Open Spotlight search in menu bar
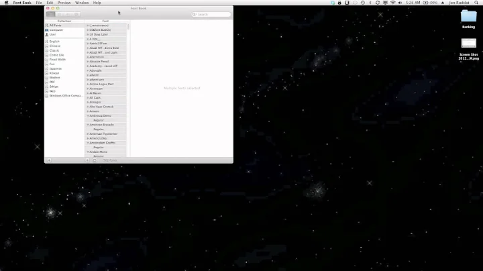This screenshot has width=483, height=271. (x=476, y=3)
